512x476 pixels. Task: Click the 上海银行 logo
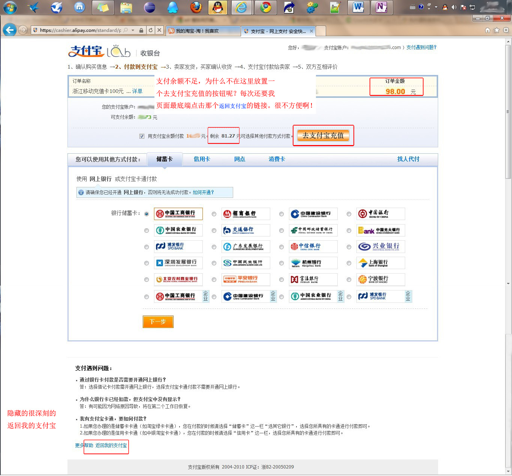pos(381,263)
